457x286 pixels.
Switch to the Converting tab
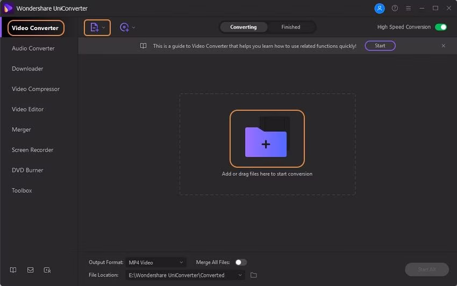pyautogui.click(x=244, y=27)
